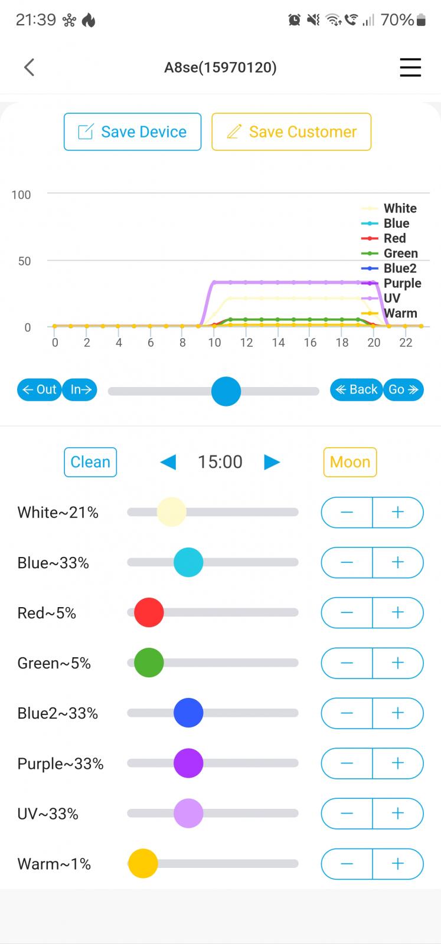Viewport: 441px width, 944px height.
Task: Open the hamburger menu
Action: coord(410,67)
